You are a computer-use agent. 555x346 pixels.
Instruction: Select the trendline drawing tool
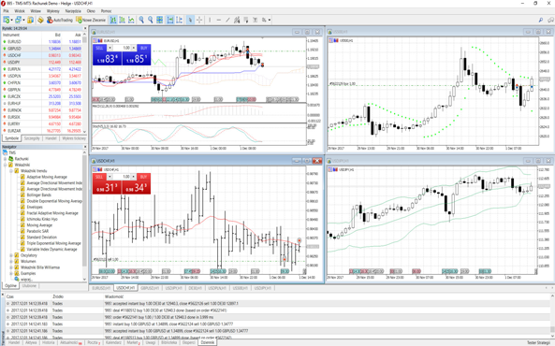[x=227, y=20]
